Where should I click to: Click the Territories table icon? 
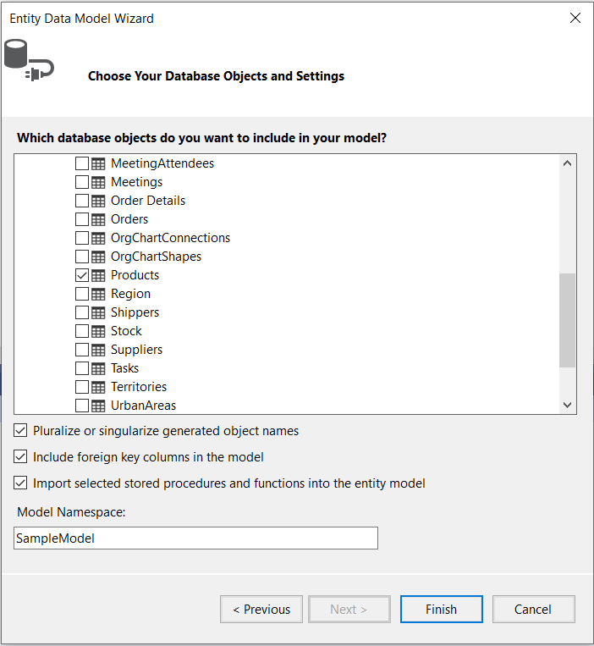coord(98,387)
